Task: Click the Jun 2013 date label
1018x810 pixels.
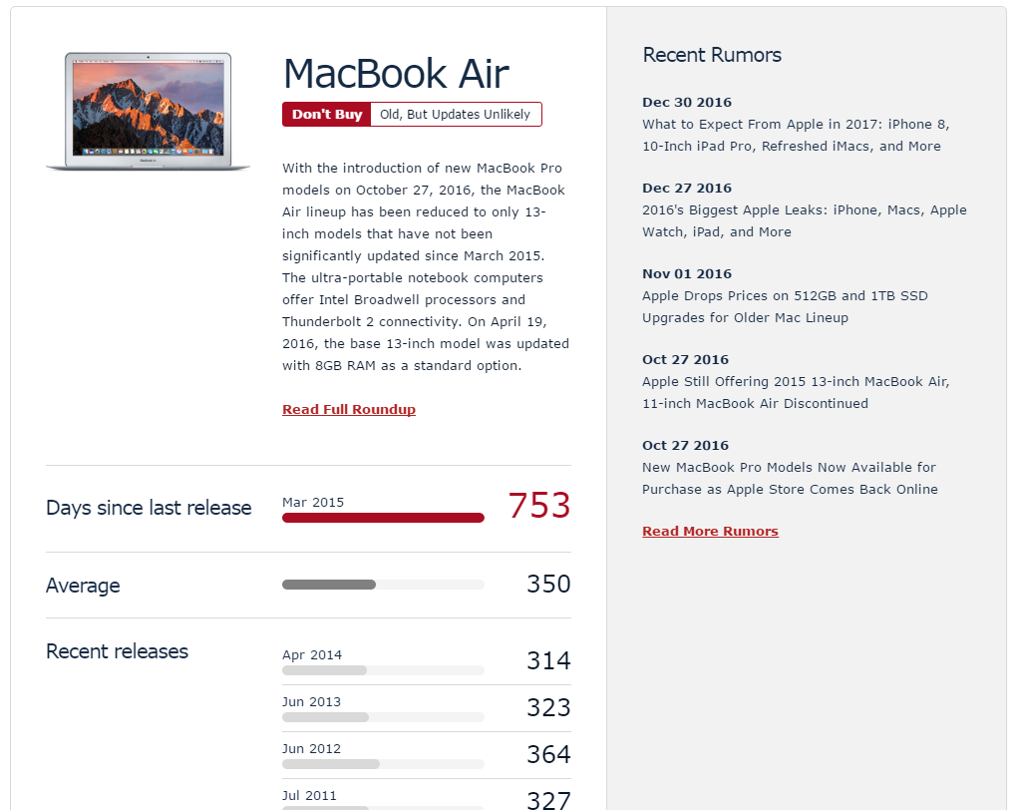Action: click(x=311, y=702)
